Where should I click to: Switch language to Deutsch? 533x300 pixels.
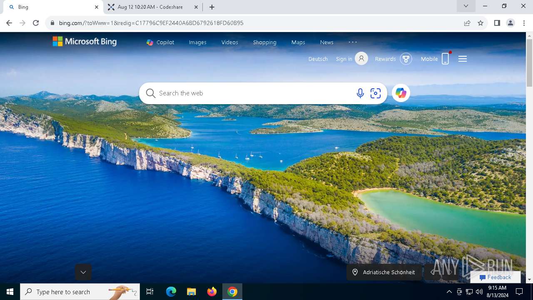pyautogui.click(x=318, y=59)
